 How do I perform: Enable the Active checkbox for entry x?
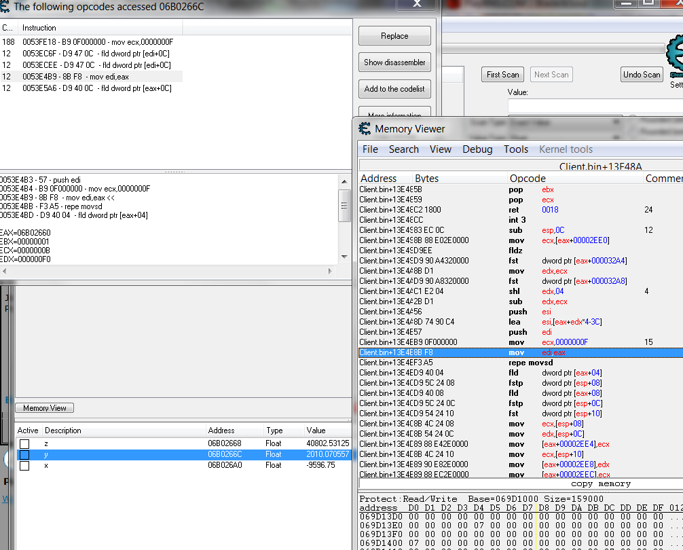24,465
